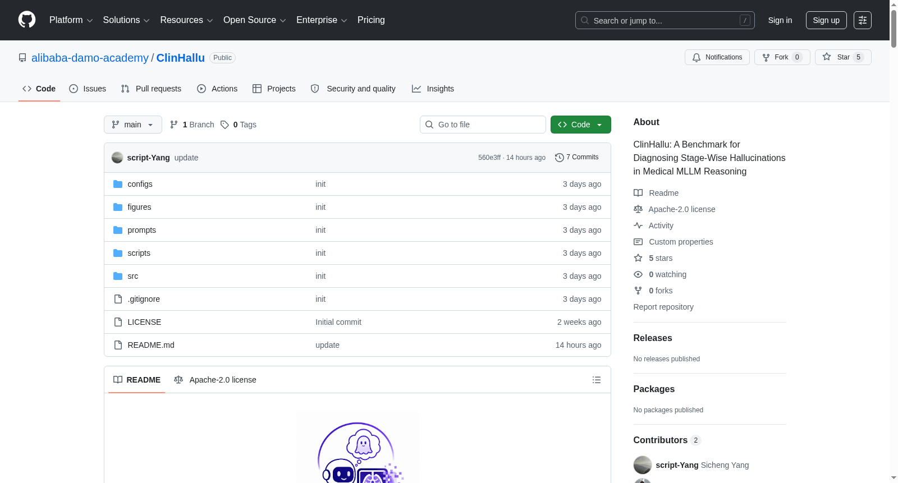
Task: Expand the Enterprise menu
Action: 322,20
